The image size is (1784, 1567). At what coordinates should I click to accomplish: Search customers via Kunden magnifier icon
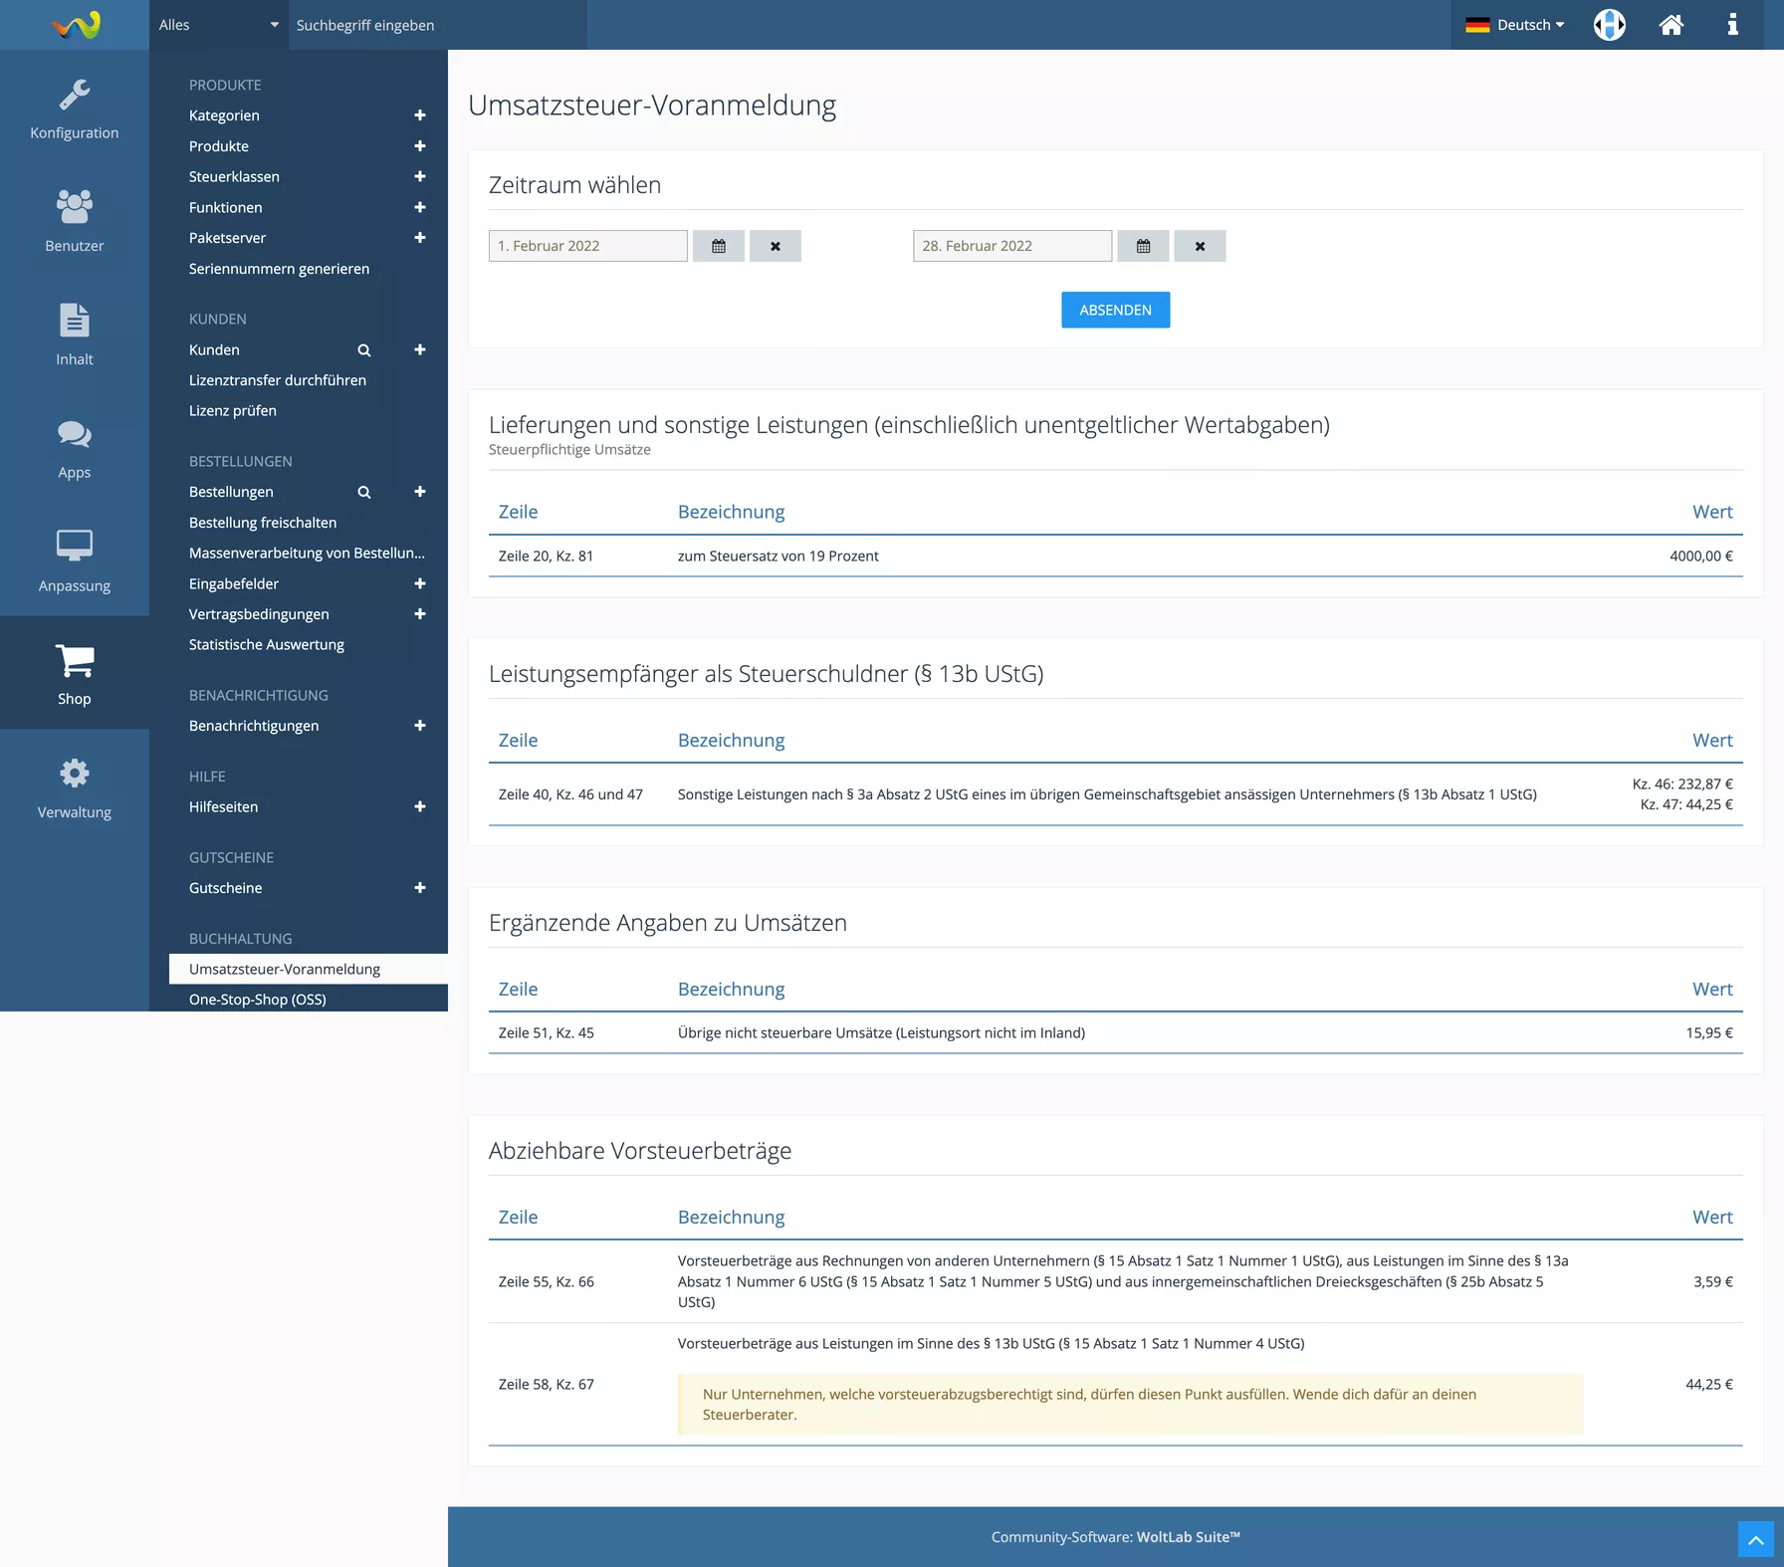coord(364,350)
